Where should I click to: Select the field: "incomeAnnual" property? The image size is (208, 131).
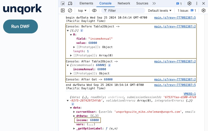coord(94,39)
